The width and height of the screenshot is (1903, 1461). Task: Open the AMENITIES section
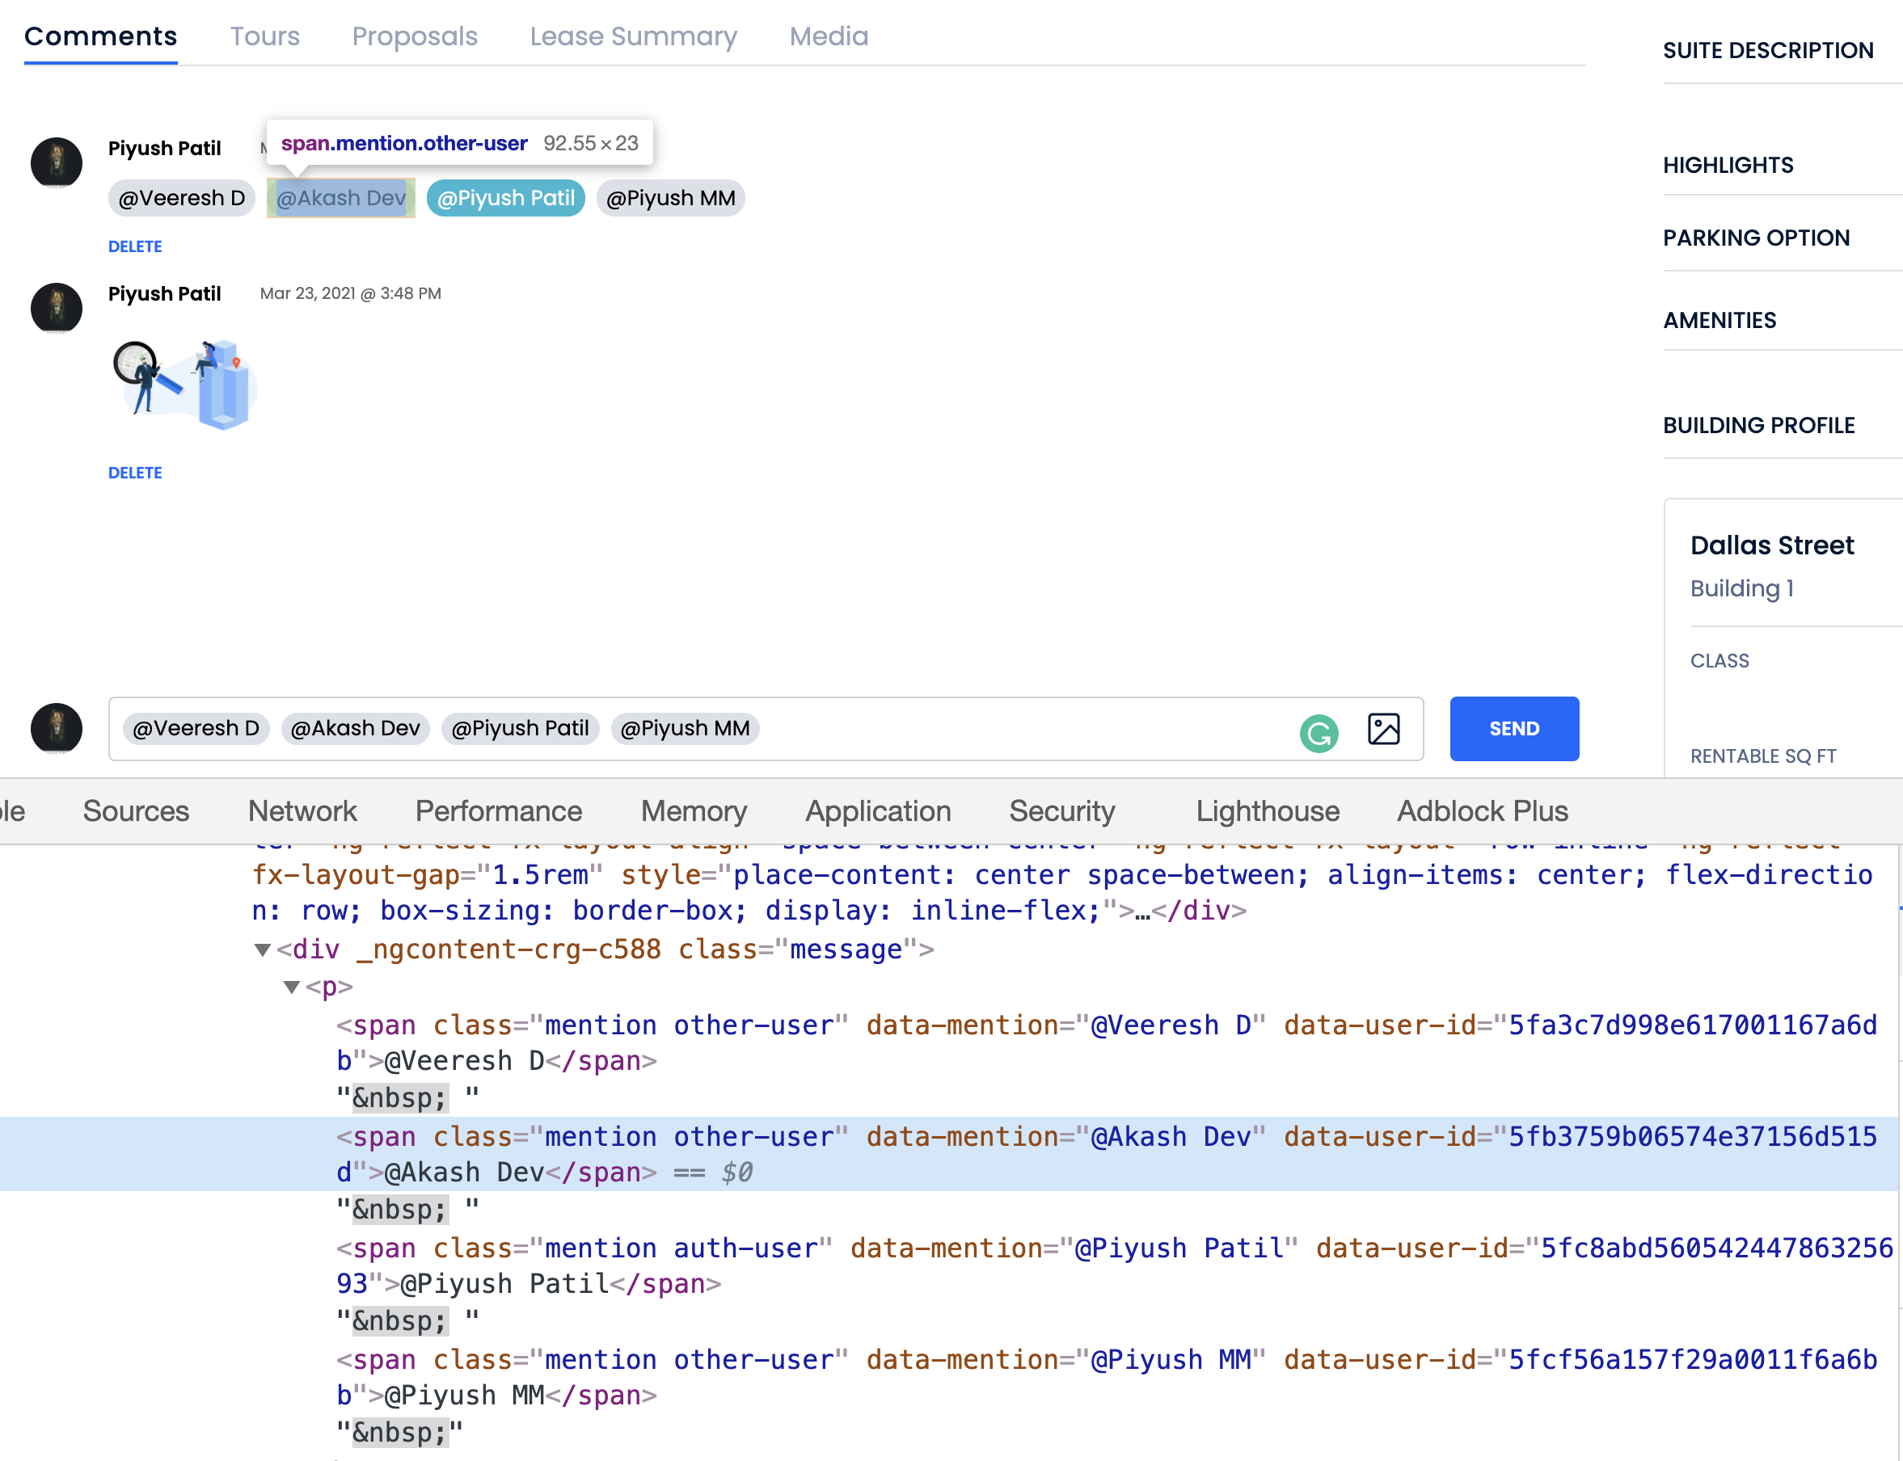pyautogui.click(x=1719, y=321)
